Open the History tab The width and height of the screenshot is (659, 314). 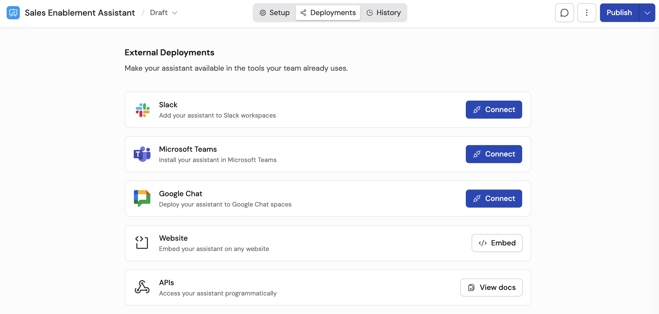(x=384, y=12)
